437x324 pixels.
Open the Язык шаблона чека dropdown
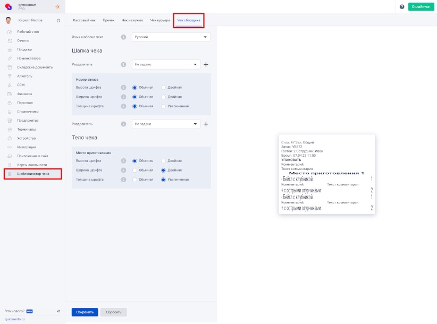[171, 37]
